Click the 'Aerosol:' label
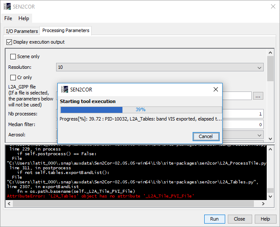The image size is (280, 227). coord(17,135)
